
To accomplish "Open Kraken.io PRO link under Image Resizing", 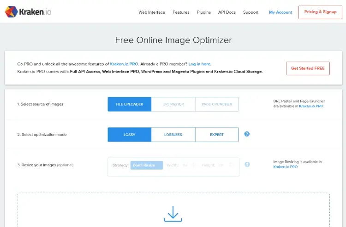I will pos(285,167).
